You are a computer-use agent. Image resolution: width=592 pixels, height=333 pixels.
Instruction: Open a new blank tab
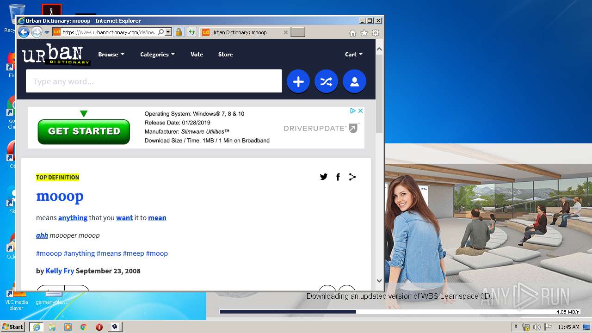(298, 32)
